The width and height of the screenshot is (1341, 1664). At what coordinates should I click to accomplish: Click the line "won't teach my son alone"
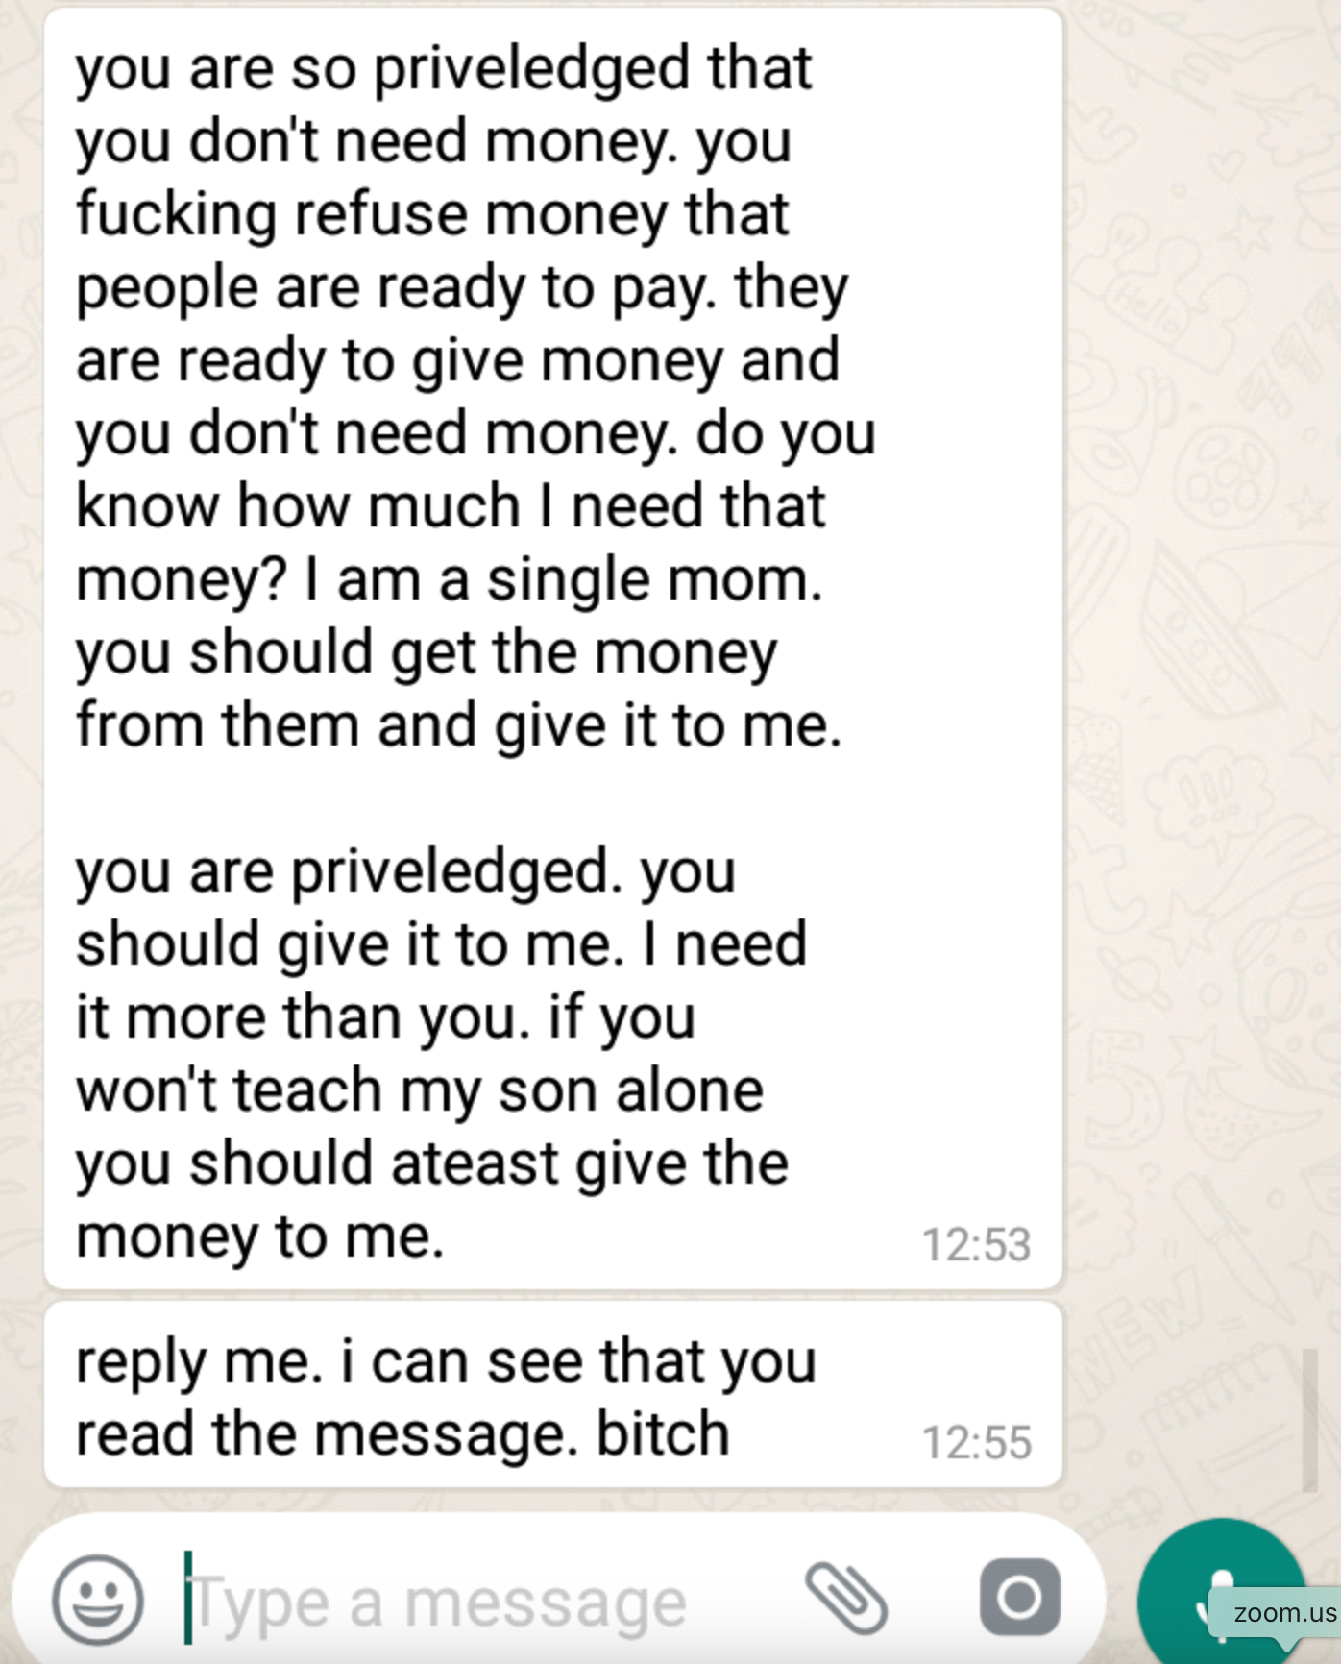[420, 1090]
